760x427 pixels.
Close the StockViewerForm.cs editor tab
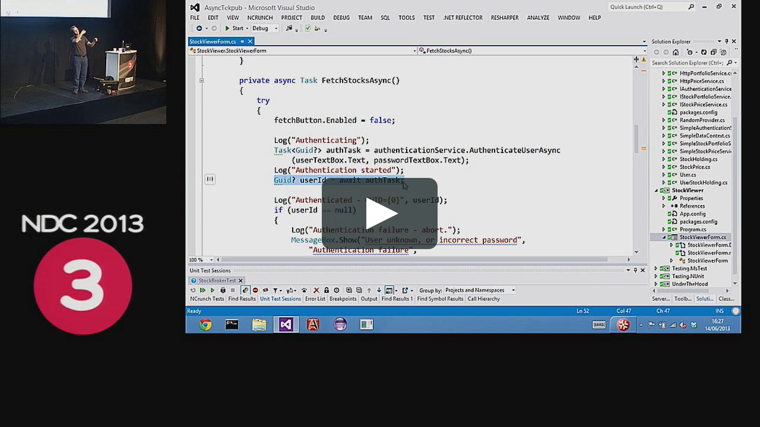pos(250,42)
